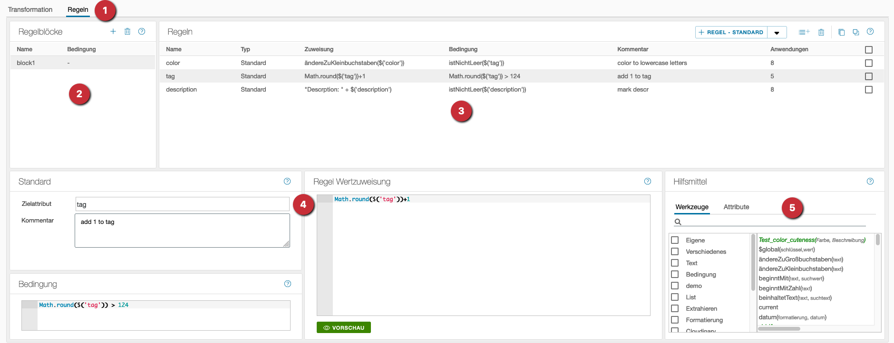The width and height of the screenshot is (894, 343).
Task: Select all rules via header checkbox
Action: 869,50
